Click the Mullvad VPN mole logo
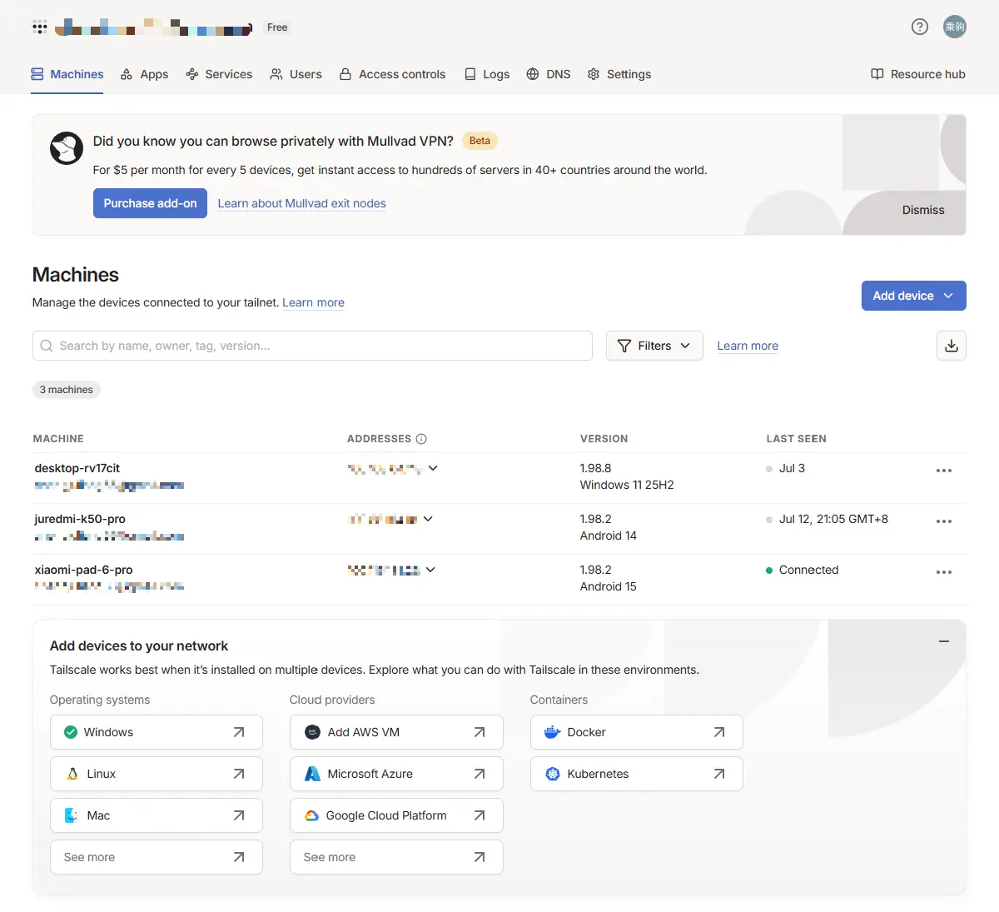The width and height of the screenshot is (999, 912). pos(67,148)
